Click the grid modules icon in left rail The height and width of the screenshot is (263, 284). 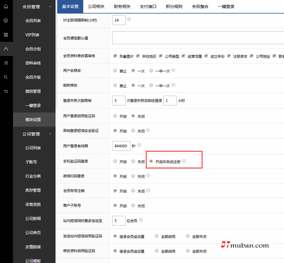(6, 35)
